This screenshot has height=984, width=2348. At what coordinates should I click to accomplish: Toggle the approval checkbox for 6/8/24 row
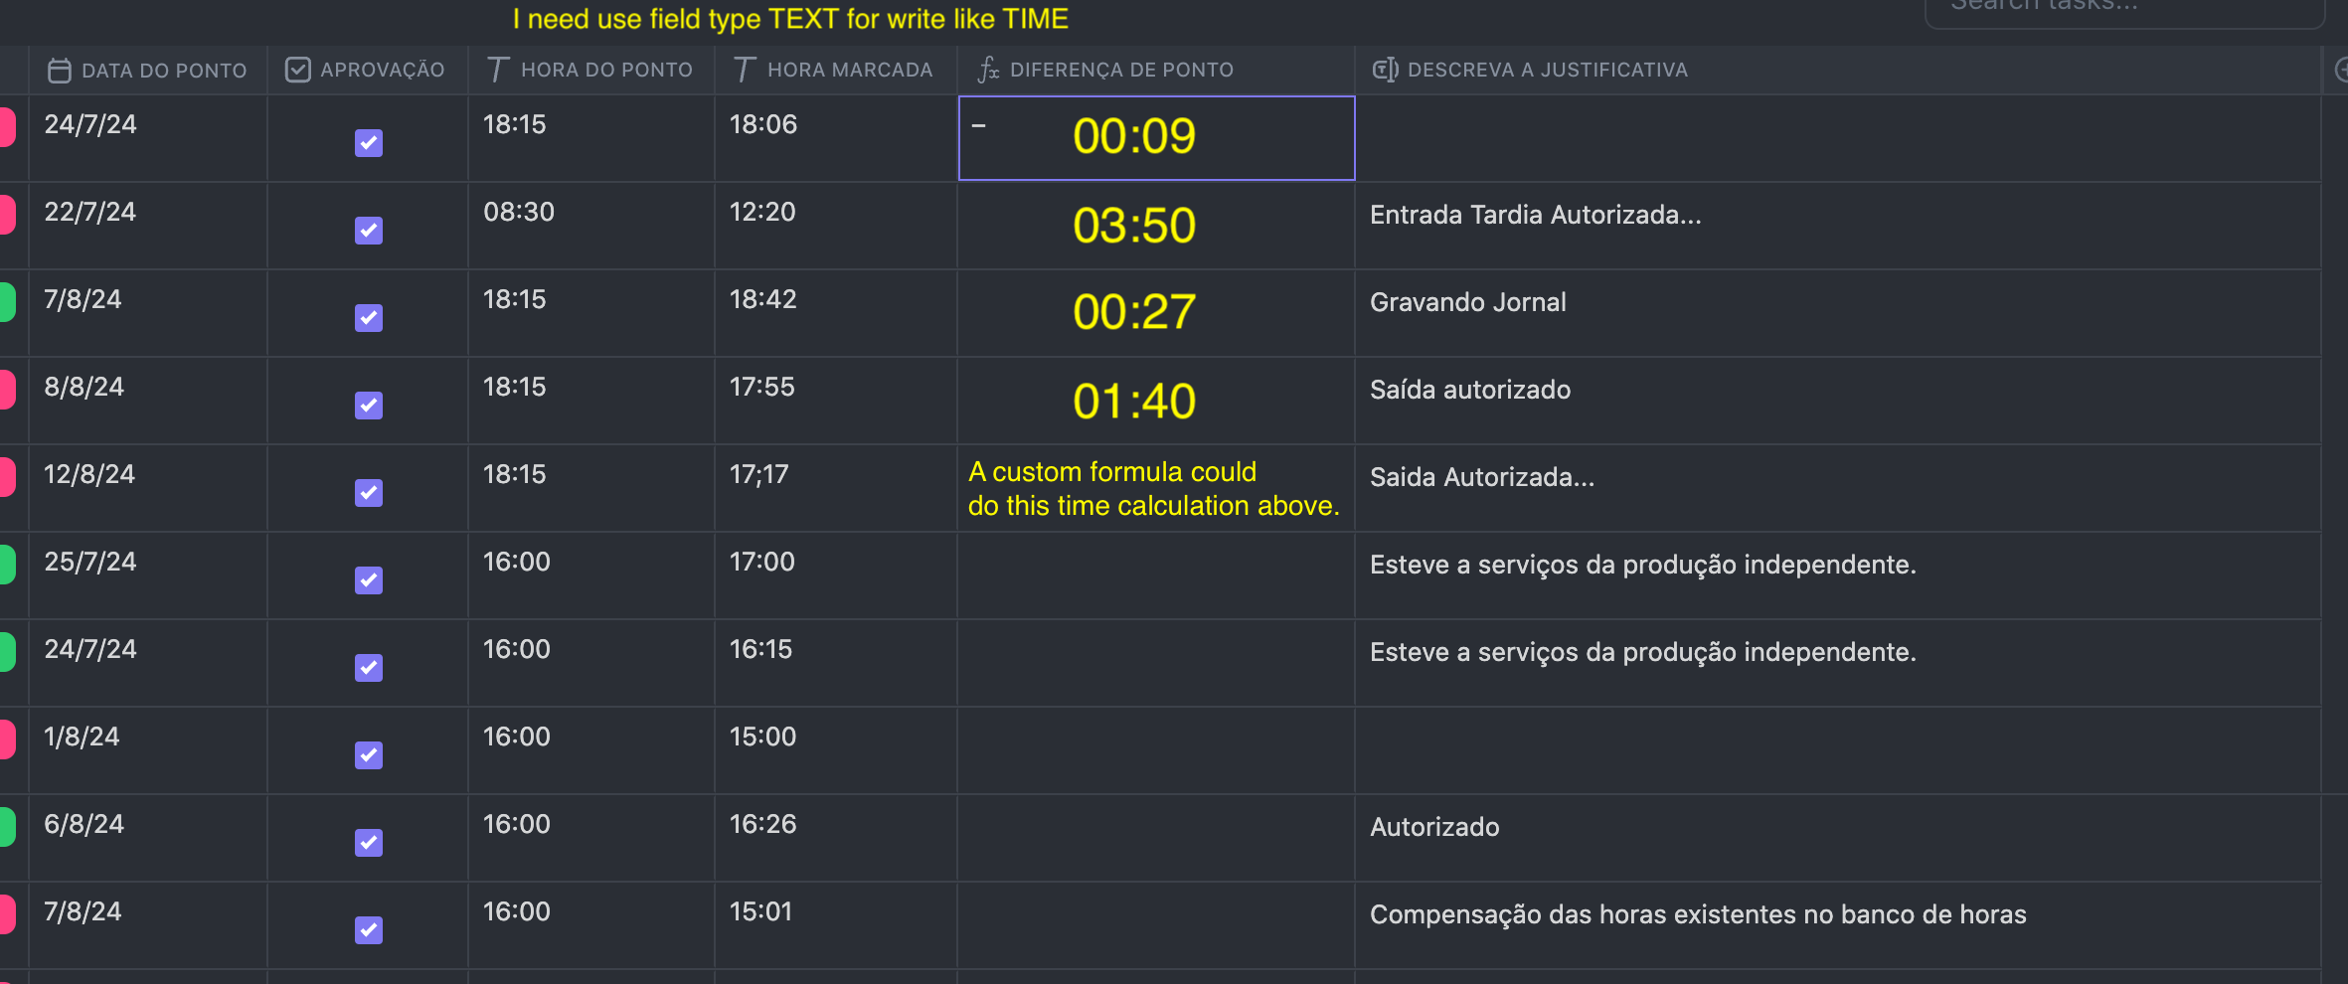pyautogui.click(x=369, y=843)
